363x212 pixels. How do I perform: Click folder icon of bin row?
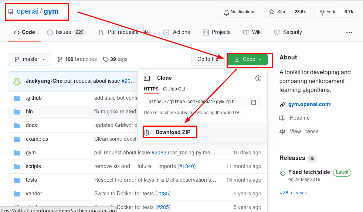(17, 112)
